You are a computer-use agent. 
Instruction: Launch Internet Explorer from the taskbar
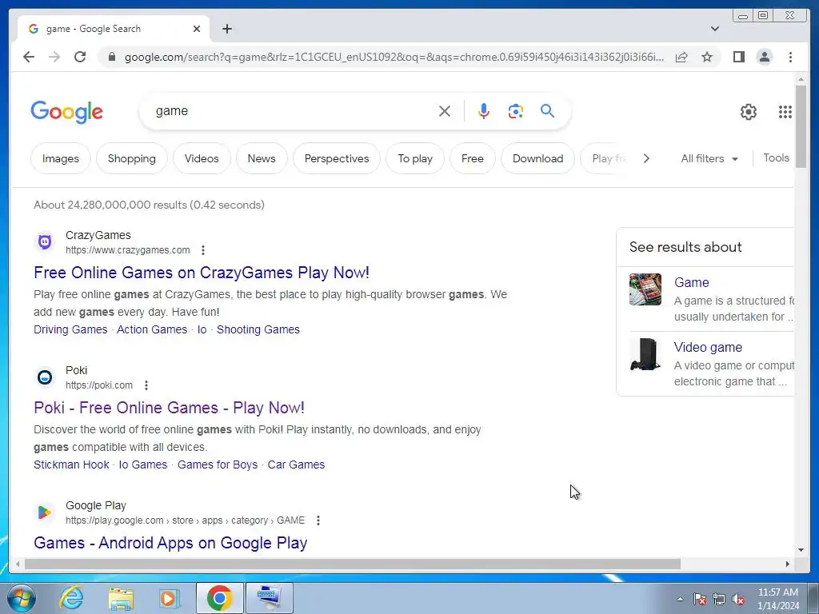point(71,598)
